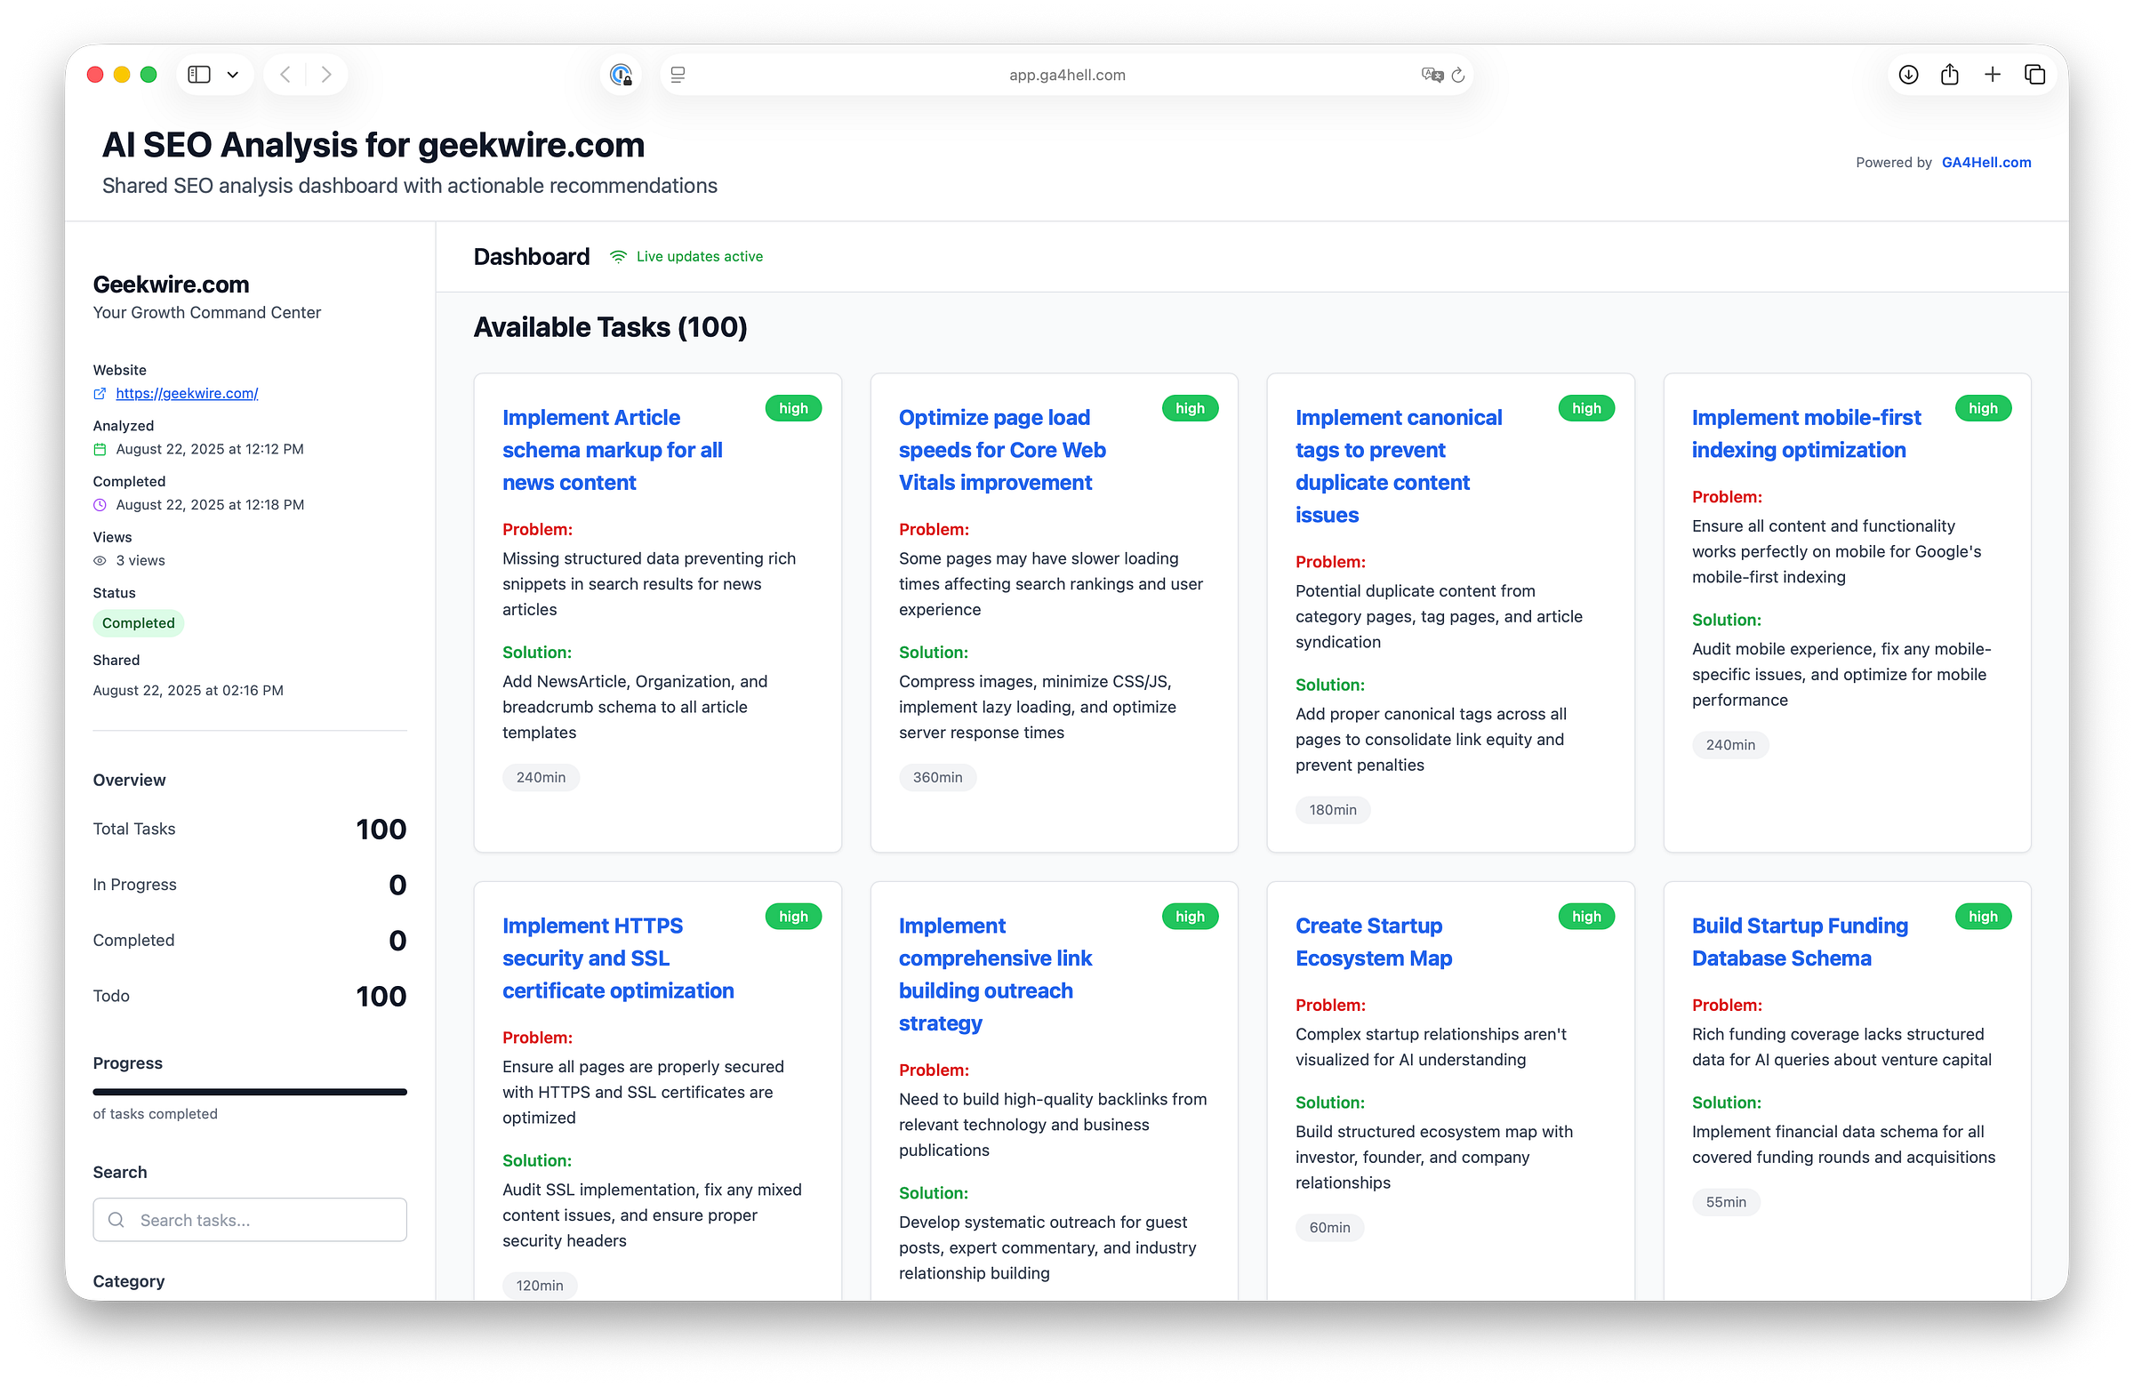The image size is (2134, 1387).
Task: Open the https://geekwire.com/ website link
Action: click(187, 393)
